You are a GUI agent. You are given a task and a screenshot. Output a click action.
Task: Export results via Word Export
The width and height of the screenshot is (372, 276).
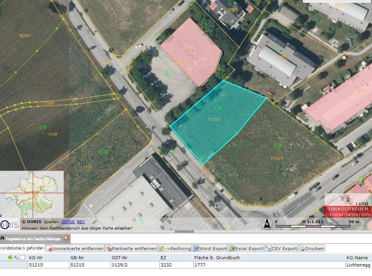[210, 249]
